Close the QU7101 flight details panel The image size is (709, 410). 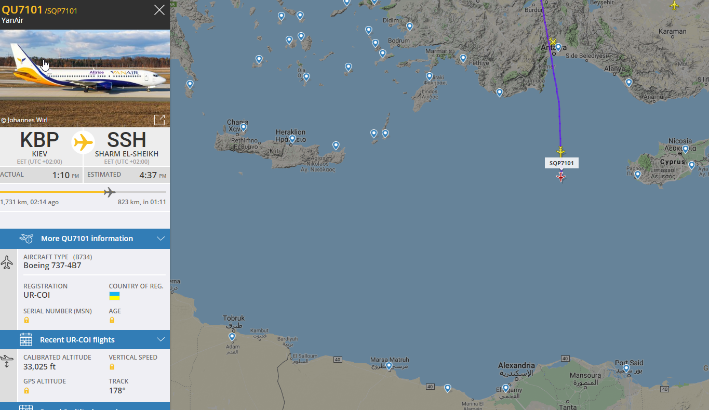pyautogui.click(x=159, y=10)
